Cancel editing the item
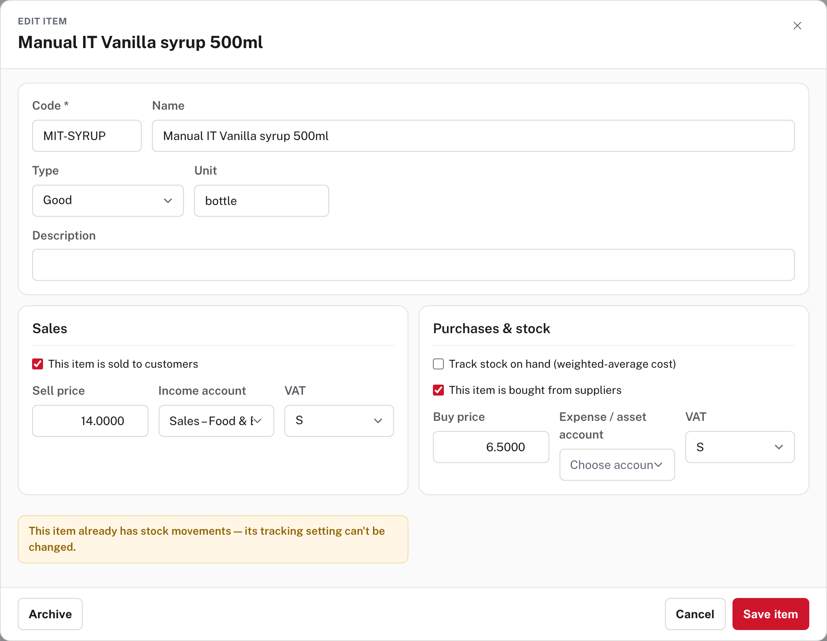827x641 pixels. click(695, 614)
